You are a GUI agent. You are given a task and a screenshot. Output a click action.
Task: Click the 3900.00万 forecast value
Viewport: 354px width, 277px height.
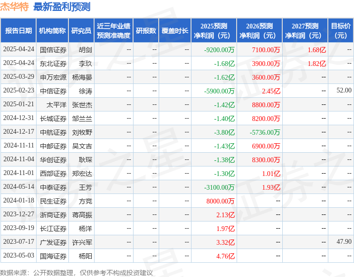tap(266, 64)
